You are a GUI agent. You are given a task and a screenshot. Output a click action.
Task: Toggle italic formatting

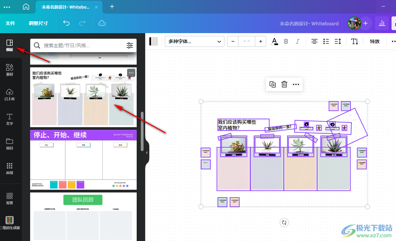click(297, 41)
